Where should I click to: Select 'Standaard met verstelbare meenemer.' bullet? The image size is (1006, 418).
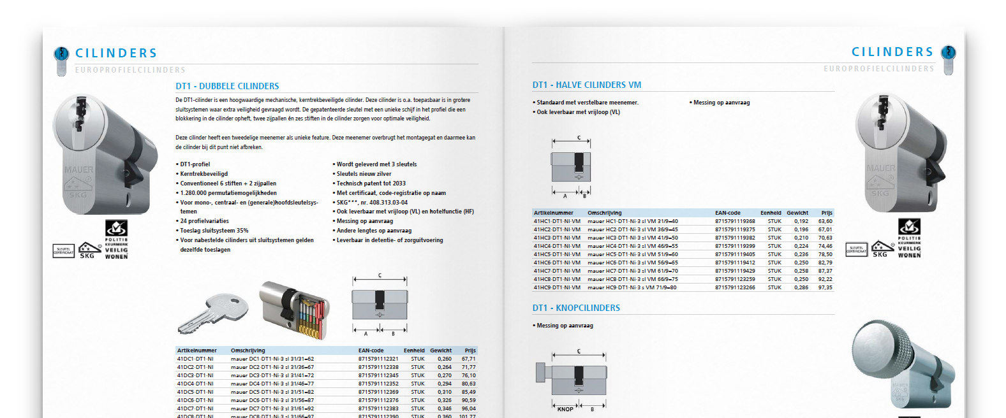click(x=586, y=103)
